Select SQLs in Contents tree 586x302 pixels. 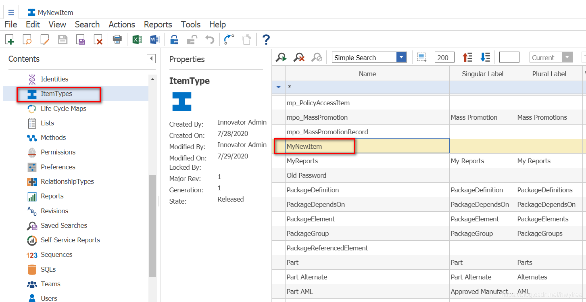[x=48, y=269]
